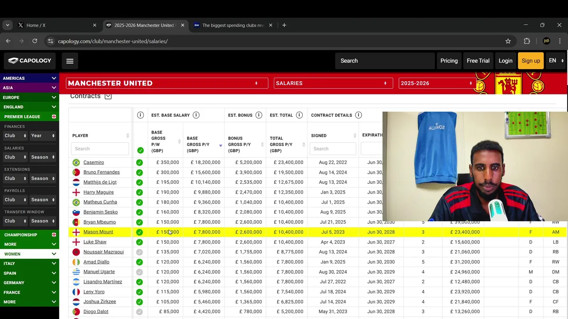Screen dimensions: 568x319
Task: Click Uruguay flag beside Manuel Ugarte
Action: pyautogui.click(x=76, y=272)
